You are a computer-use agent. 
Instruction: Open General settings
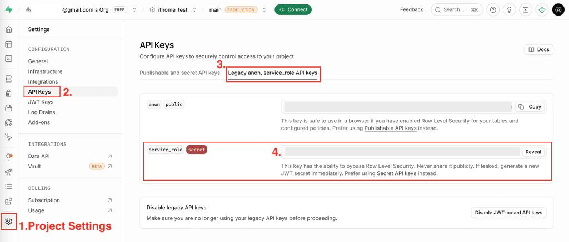coord(38,61)
